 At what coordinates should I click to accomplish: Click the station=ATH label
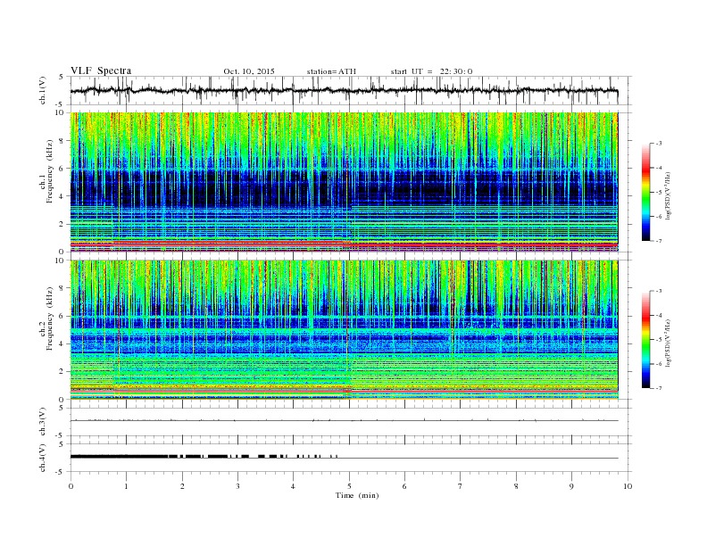coord(331,71)
